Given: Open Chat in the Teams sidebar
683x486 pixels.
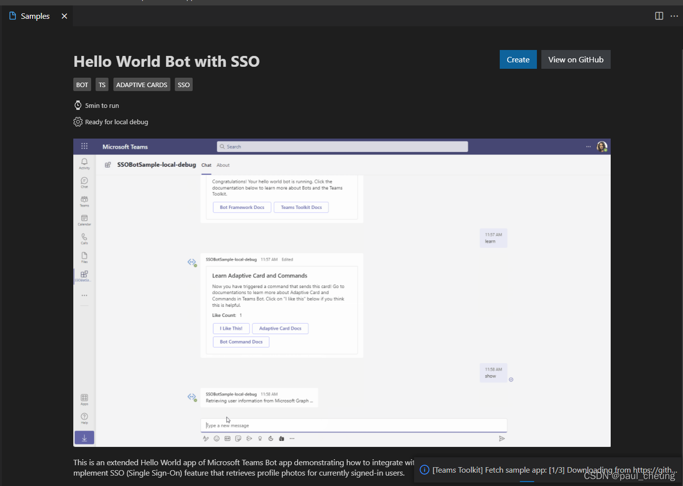Looking at the screenshot, I should (84, 183).
